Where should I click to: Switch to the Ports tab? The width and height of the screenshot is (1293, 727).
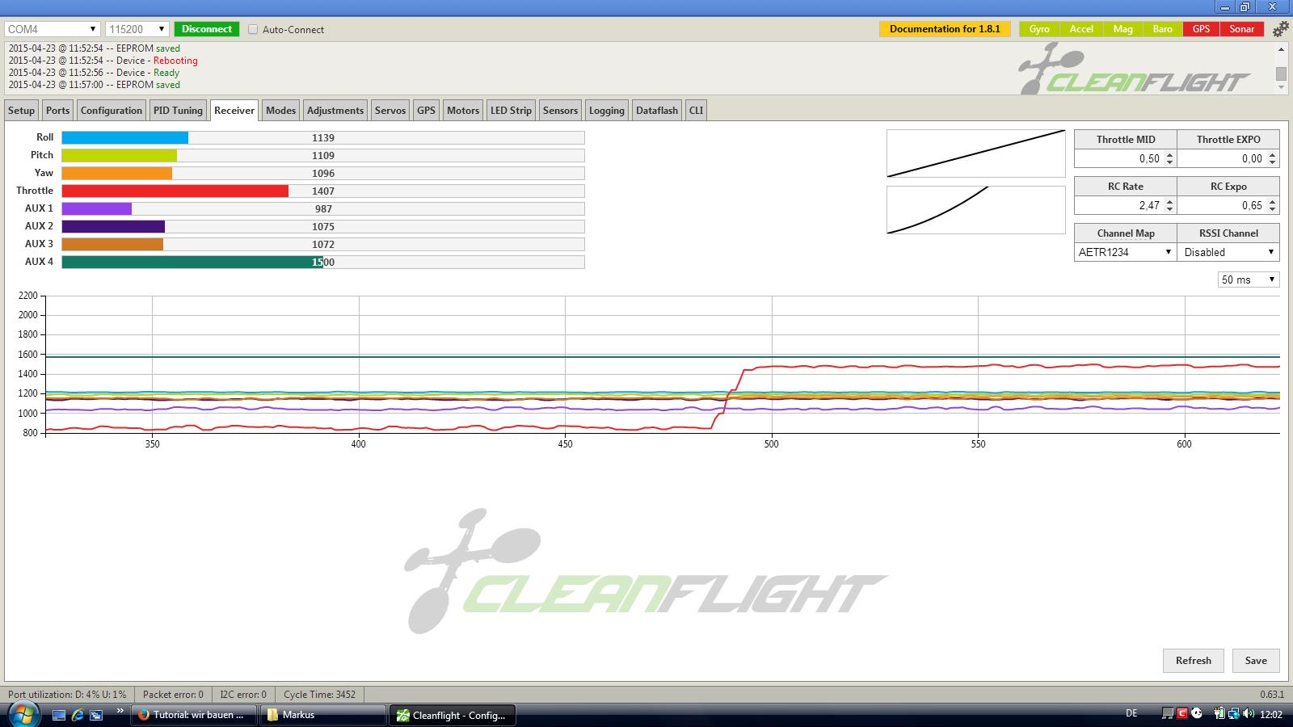pyautogui.click(x=58, y=111)
